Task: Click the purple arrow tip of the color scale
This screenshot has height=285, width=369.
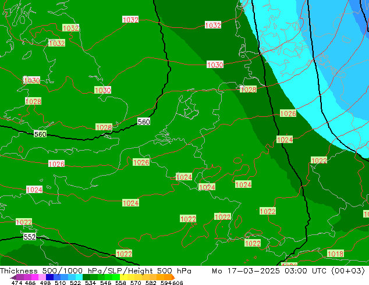Action: click(x=13, y=277)
